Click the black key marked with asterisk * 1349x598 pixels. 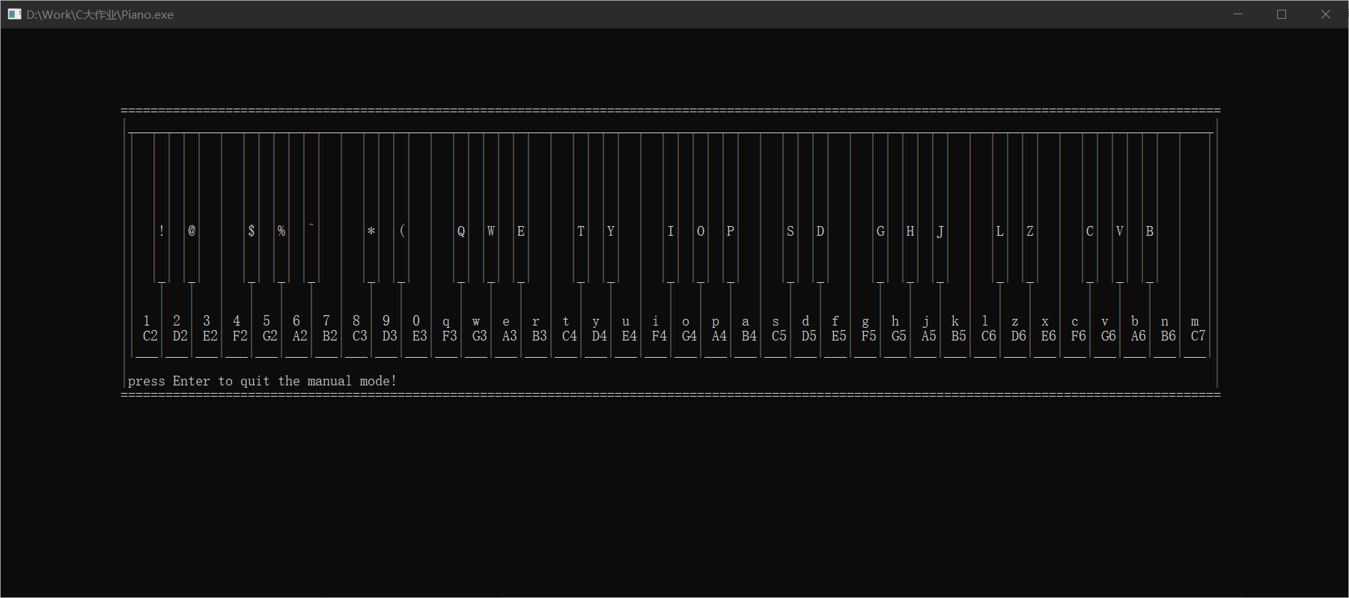point(371,210)
